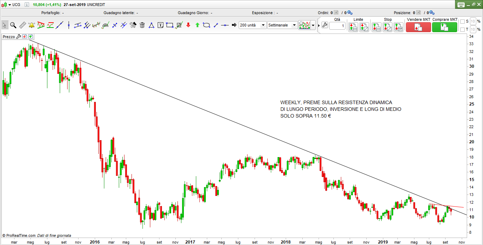This screenshot has height=245, width=483.
Task: Select the ellipse drawing tool
Action: 206,25
